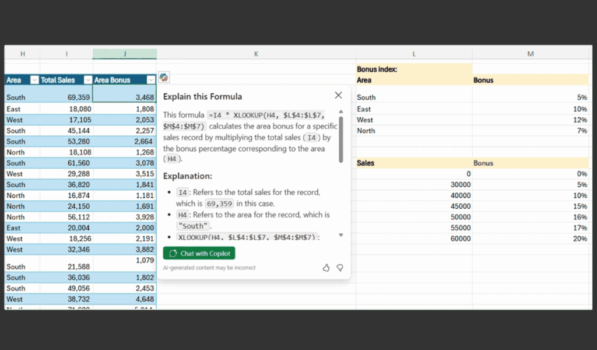Click the 20% bonus cell in Sales table
The image size is (597, 350).
(x=531, y=239)
